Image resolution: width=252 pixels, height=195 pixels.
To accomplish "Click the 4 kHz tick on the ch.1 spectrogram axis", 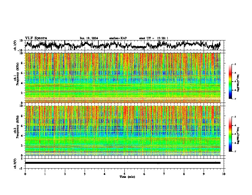I will (22, 83).
